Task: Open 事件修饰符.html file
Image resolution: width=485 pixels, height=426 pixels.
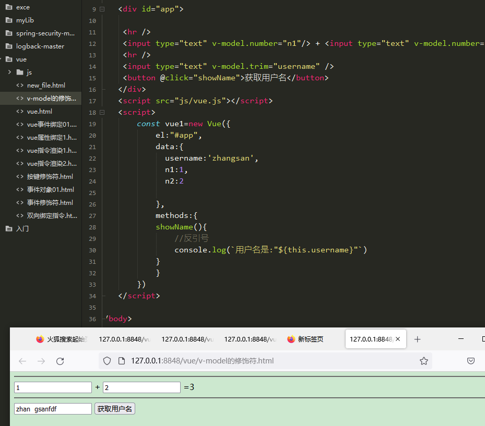Action: point(50,202)
